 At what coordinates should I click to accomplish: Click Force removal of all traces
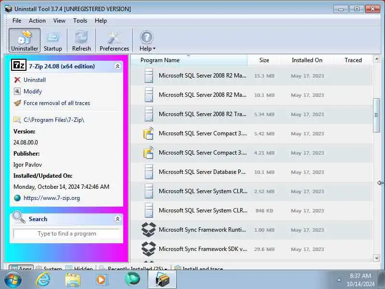click(x=57, y=103)
